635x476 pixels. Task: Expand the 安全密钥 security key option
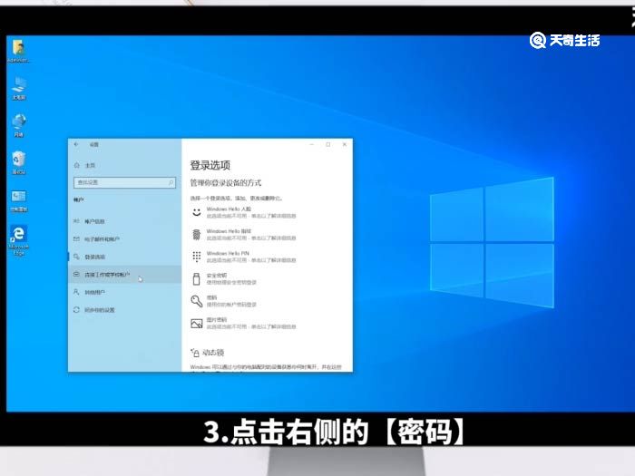tap(224, 279)
